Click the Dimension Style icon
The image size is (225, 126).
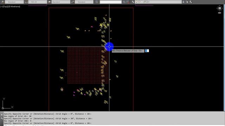[26, 2]
